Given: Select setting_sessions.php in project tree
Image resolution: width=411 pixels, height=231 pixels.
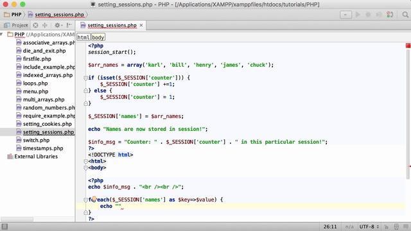Looking at the screenshot, I should 45,132.
